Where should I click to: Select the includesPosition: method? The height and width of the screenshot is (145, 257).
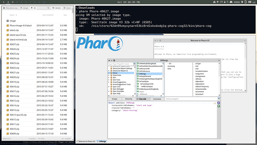202,71
